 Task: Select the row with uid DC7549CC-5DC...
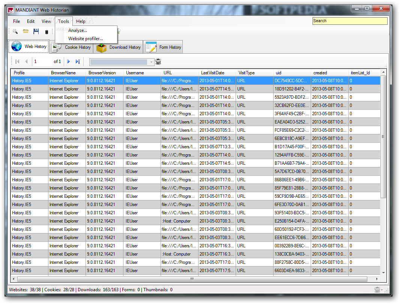195,81
